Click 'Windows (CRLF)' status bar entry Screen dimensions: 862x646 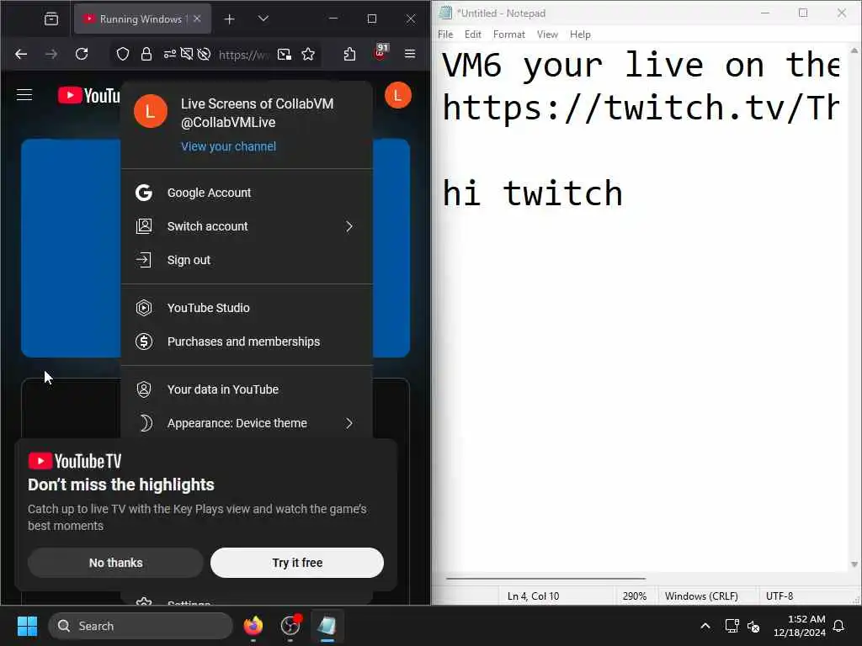pyautogui.click(x=701, y=596)
